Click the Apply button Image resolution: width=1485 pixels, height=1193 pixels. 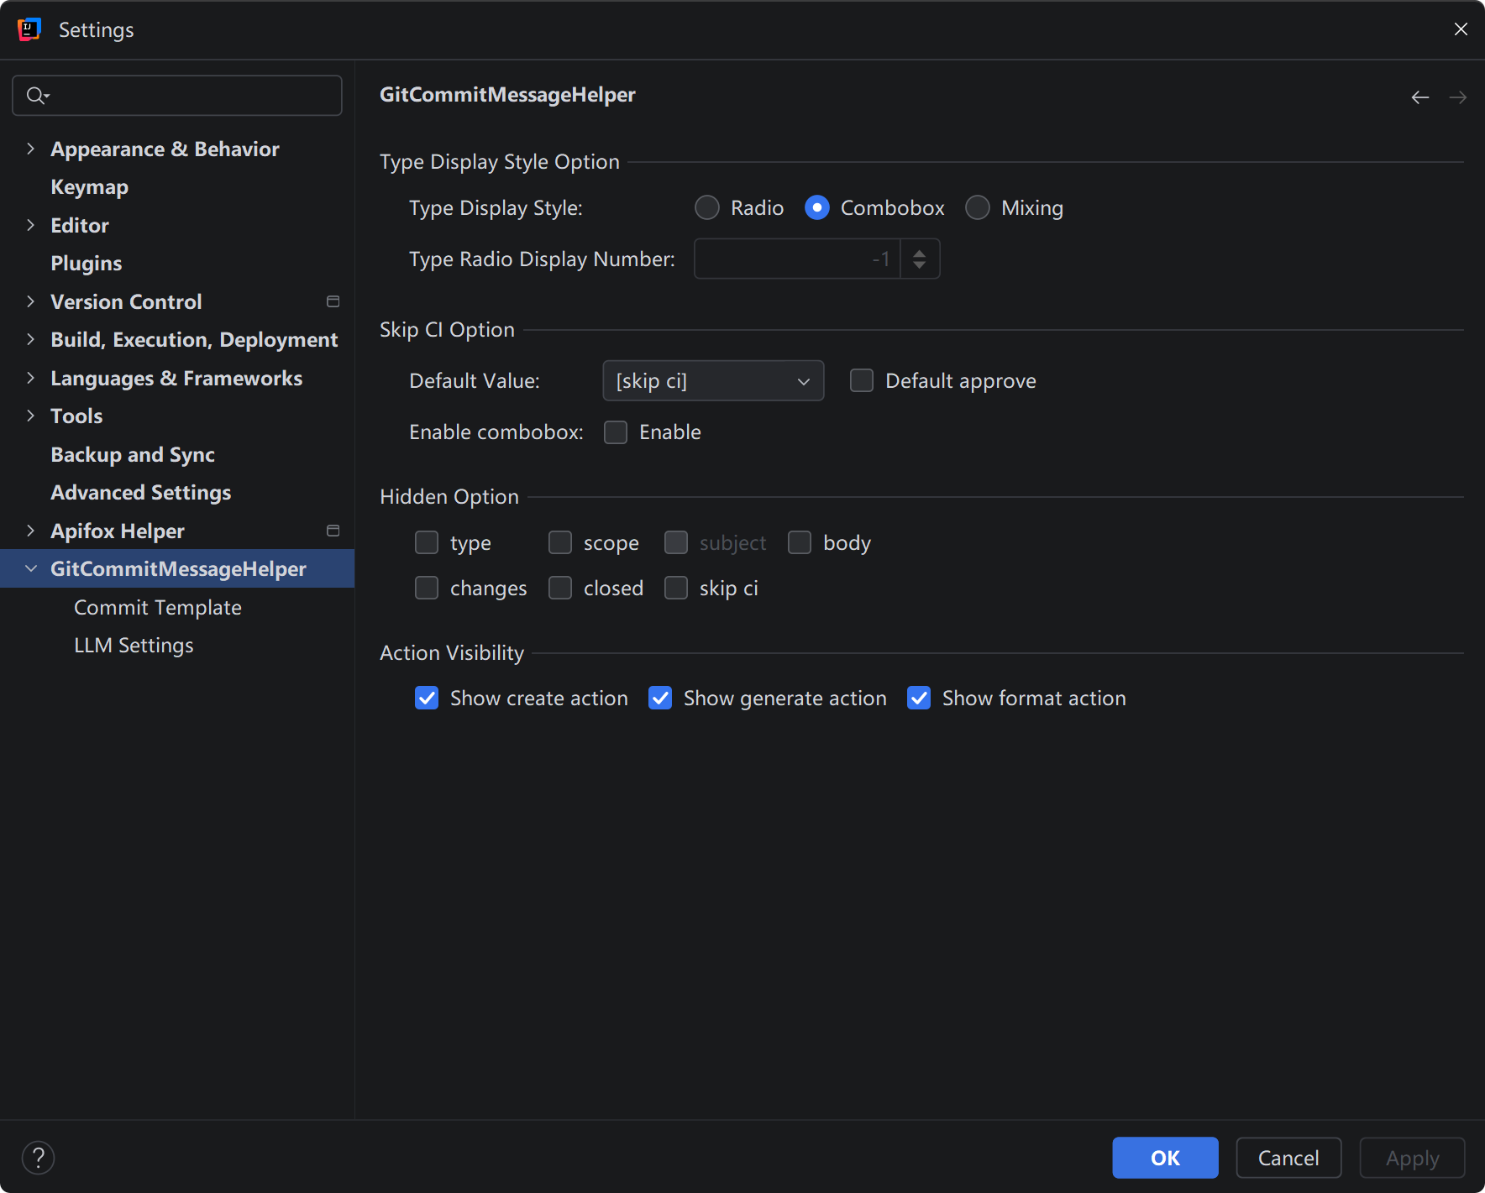pos(1412,1158)
